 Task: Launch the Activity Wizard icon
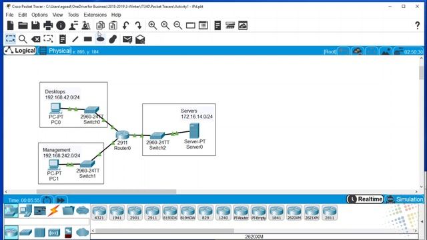point(73,25)
